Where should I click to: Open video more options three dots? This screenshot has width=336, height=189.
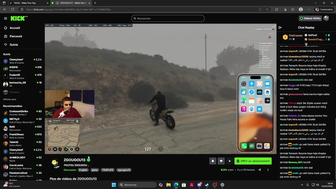click(x=268, y=170)
